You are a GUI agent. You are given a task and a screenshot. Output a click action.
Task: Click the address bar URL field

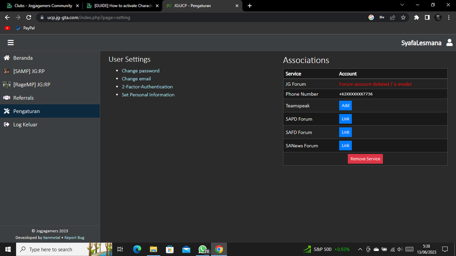[203, 17]
